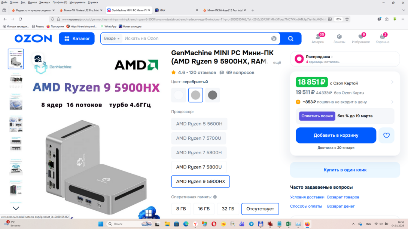408x229 pixels.
Task: Expand thumbnail list with down chevron
Action: coord(16,208)
